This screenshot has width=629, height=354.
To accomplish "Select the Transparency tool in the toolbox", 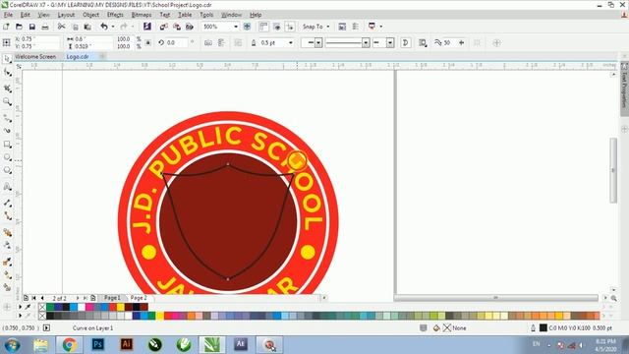I will click(x=7, y=245).
